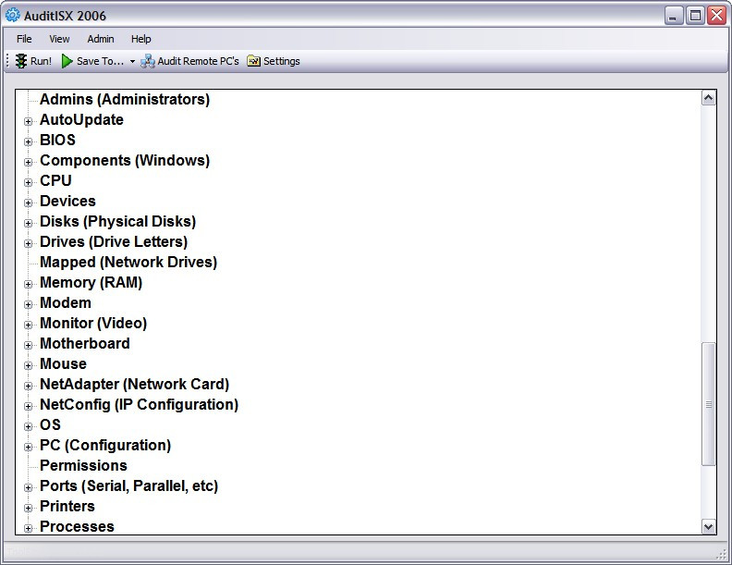The image size is (732, 565).
Task: Click Audit Remote PC's button text
Action: (x=199, y=61)
